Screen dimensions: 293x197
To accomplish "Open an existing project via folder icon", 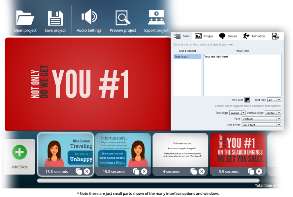I will coord(25,16).
